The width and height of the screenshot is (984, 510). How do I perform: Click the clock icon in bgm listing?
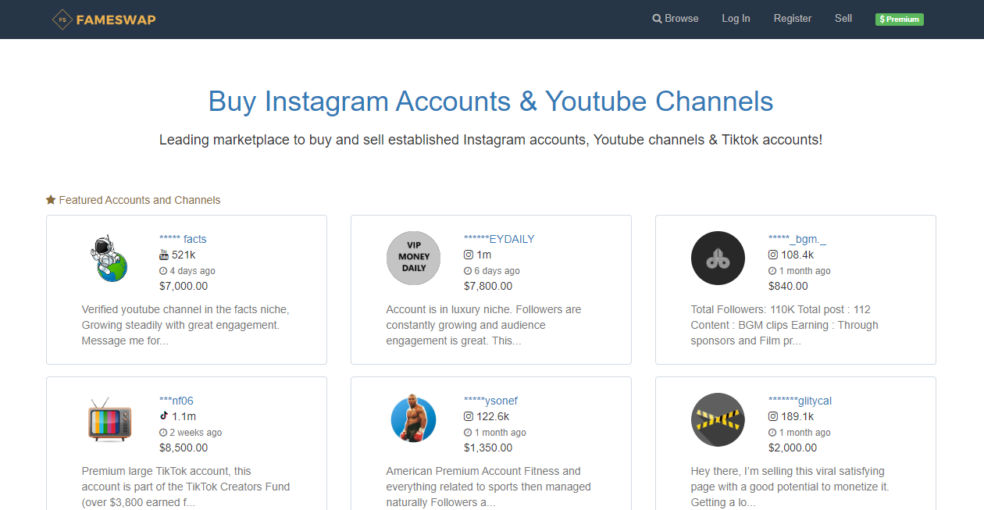[772, 271]
